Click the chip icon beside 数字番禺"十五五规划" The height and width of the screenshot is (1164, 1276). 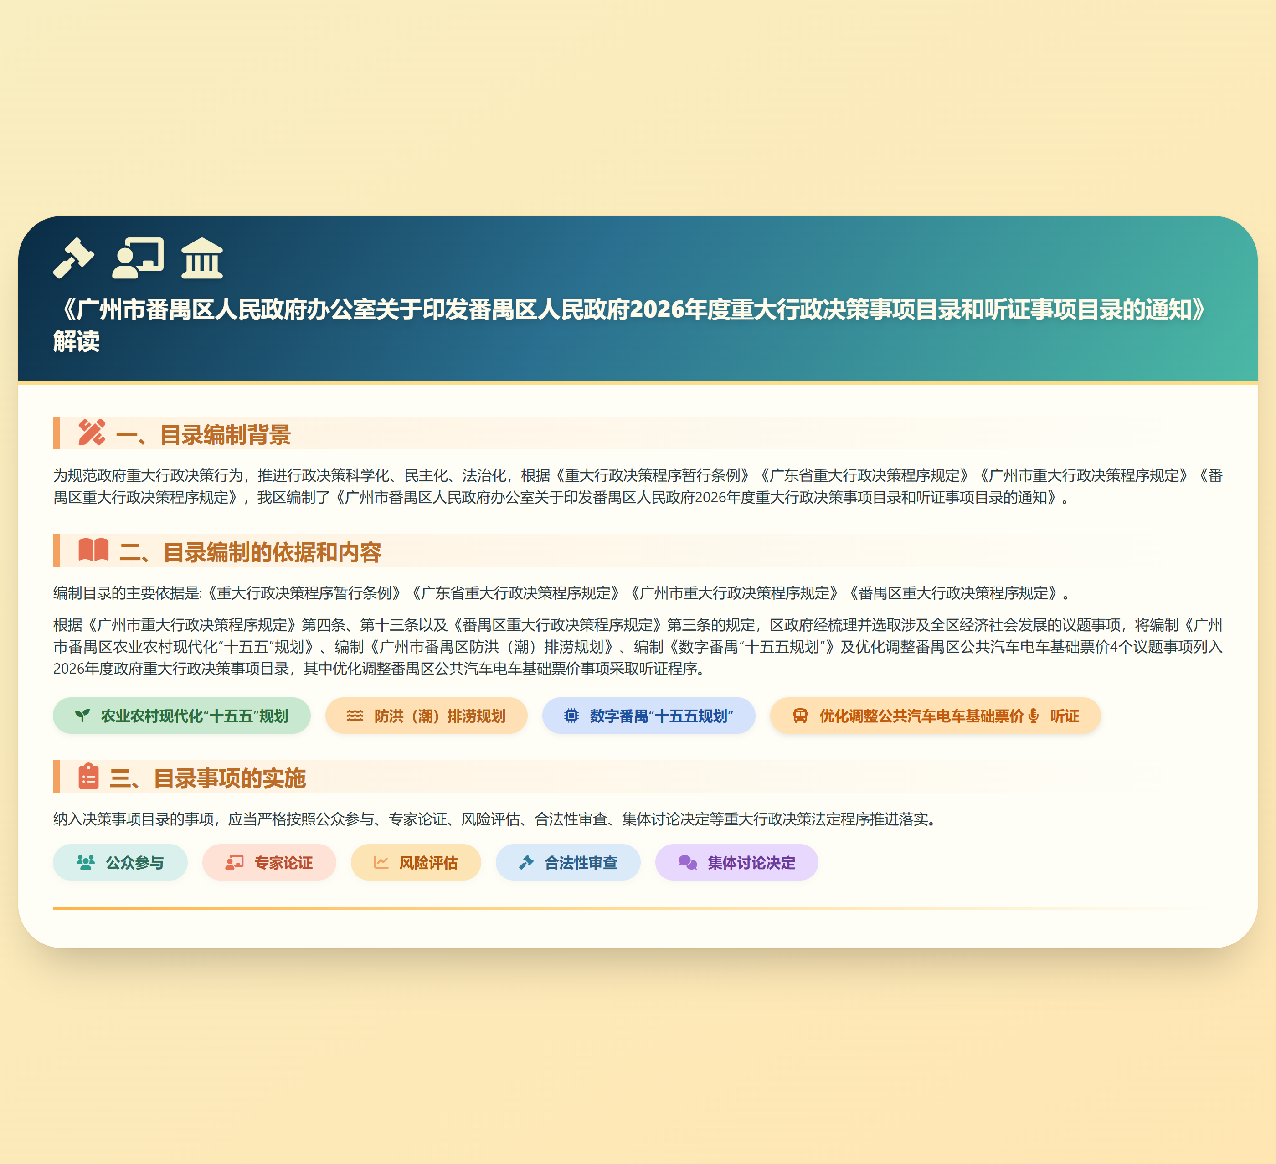coord(571,715)
